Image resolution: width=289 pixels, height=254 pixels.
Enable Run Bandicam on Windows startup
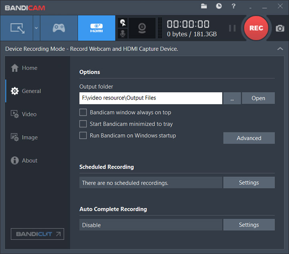(x=83, y=135)
